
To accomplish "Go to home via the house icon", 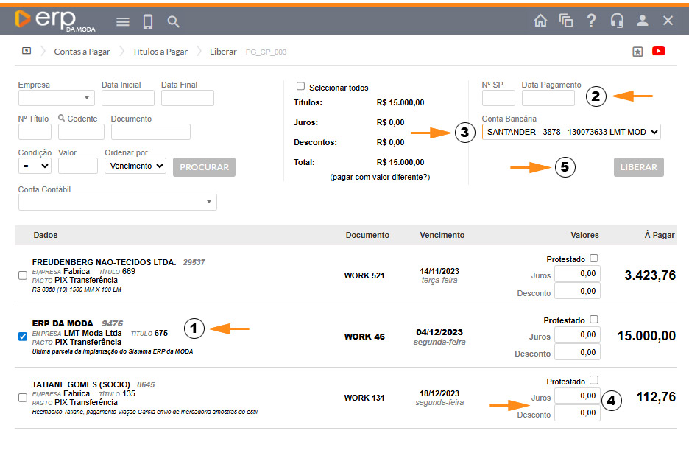I will [540, 21].
